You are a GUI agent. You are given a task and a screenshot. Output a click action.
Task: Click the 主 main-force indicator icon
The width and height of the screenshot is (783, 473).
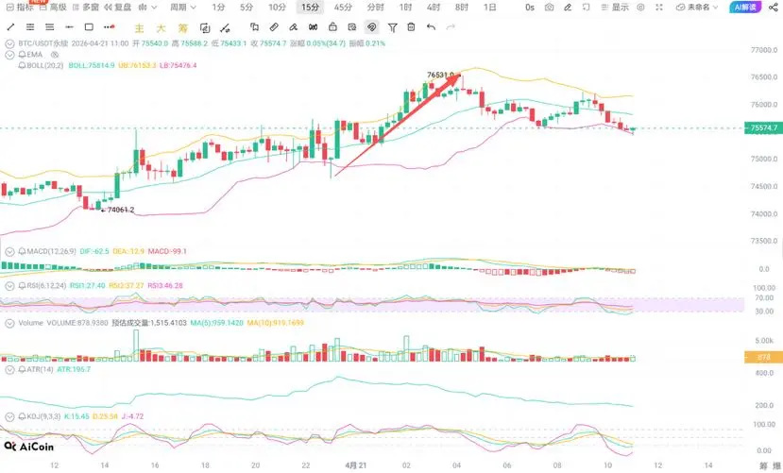tap(140, 28)
